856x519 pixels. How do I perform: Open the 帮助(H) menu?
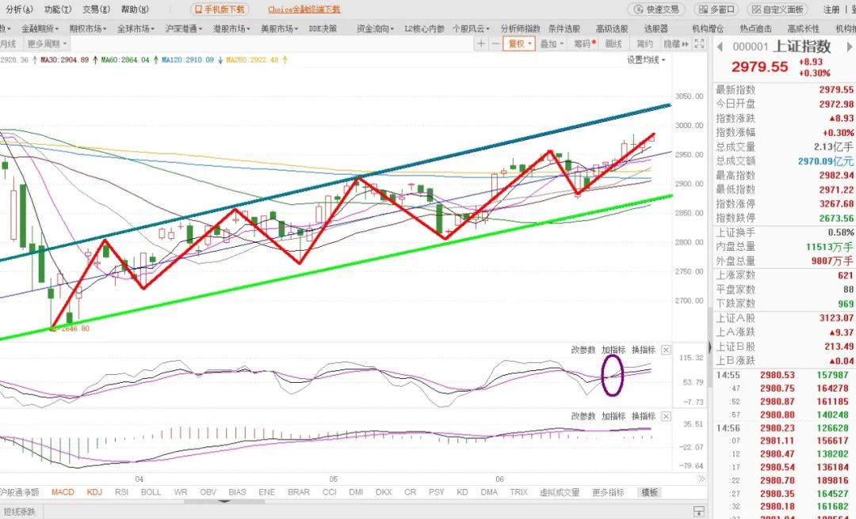(135, 9)
